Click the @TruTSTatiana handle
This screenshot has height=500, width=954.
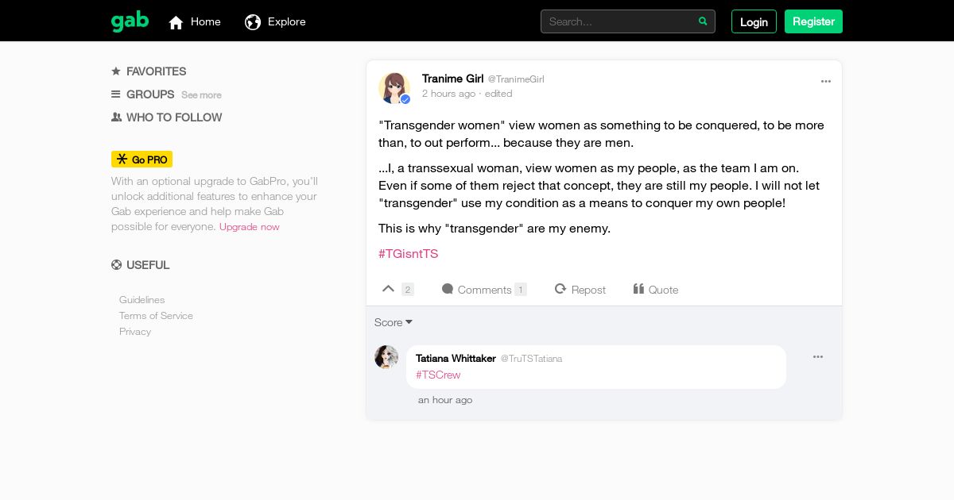pyautogui.click(x=531, y=359)
